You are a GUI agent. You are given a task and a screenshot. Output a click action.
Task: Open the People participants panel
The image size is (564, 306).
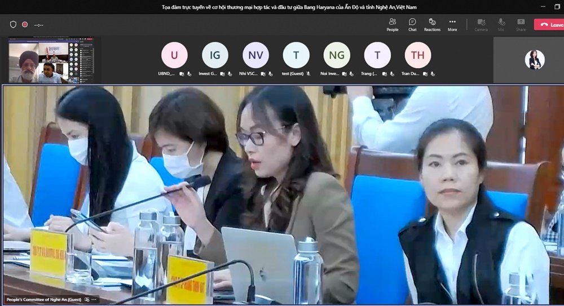click(x=393, y=24)
